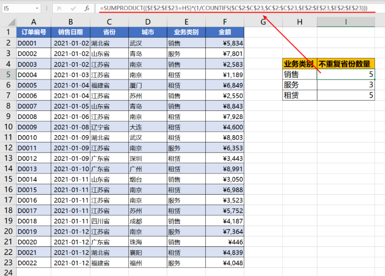Select the column F header

pos(224,21)
